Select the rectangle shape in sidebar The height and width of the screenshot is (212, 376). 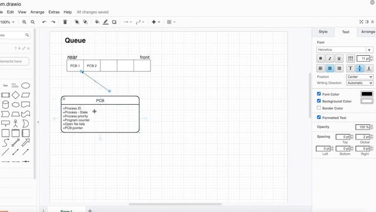(5, 95)
